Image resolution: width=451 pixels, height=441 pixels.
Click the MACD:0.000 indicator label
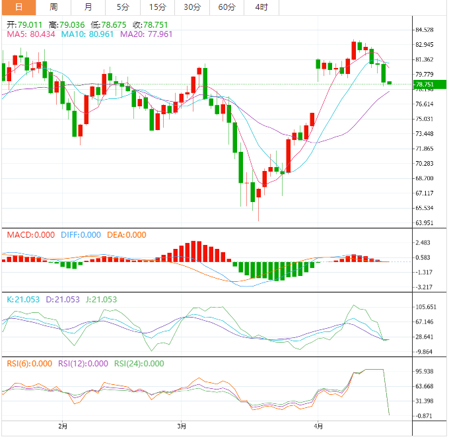[31, 235]
